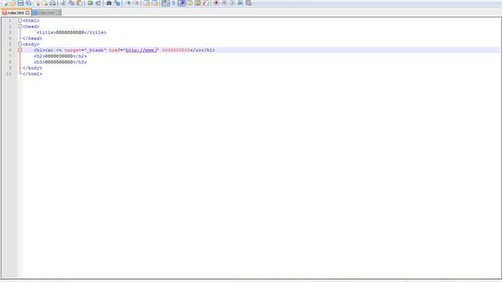Open a file using toolbar icon
The image size is (502, 282).
(13, 3)
